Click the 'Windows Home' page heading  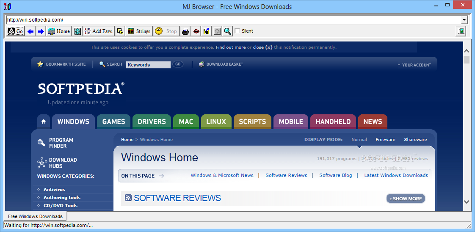pyautogui.click(x=159, y=157)
